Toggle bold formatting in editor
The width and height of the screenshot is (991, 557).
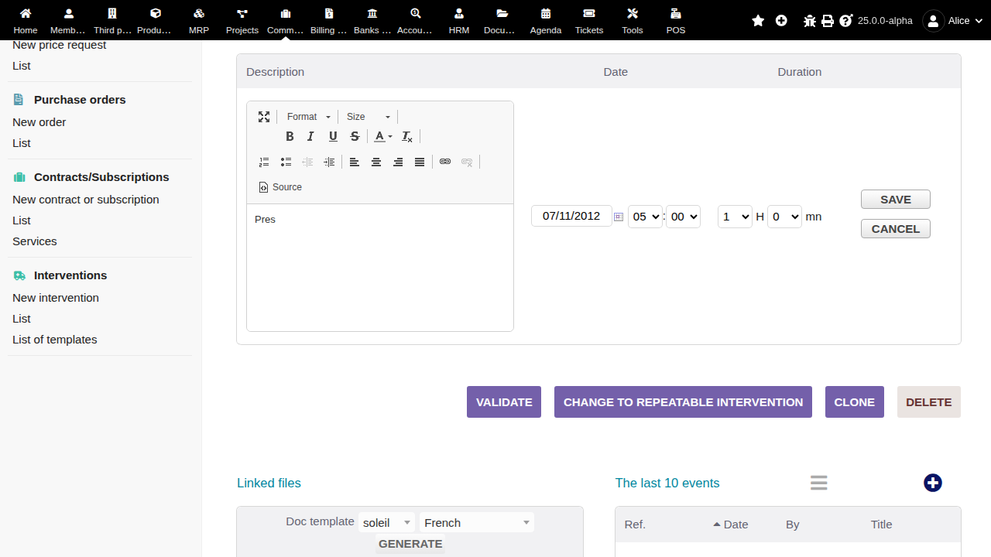pyautogui.click(x=290, y=136)
